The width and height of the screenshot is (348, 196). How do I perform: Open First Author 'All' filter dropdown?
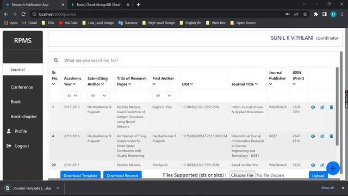click(164, 96)
